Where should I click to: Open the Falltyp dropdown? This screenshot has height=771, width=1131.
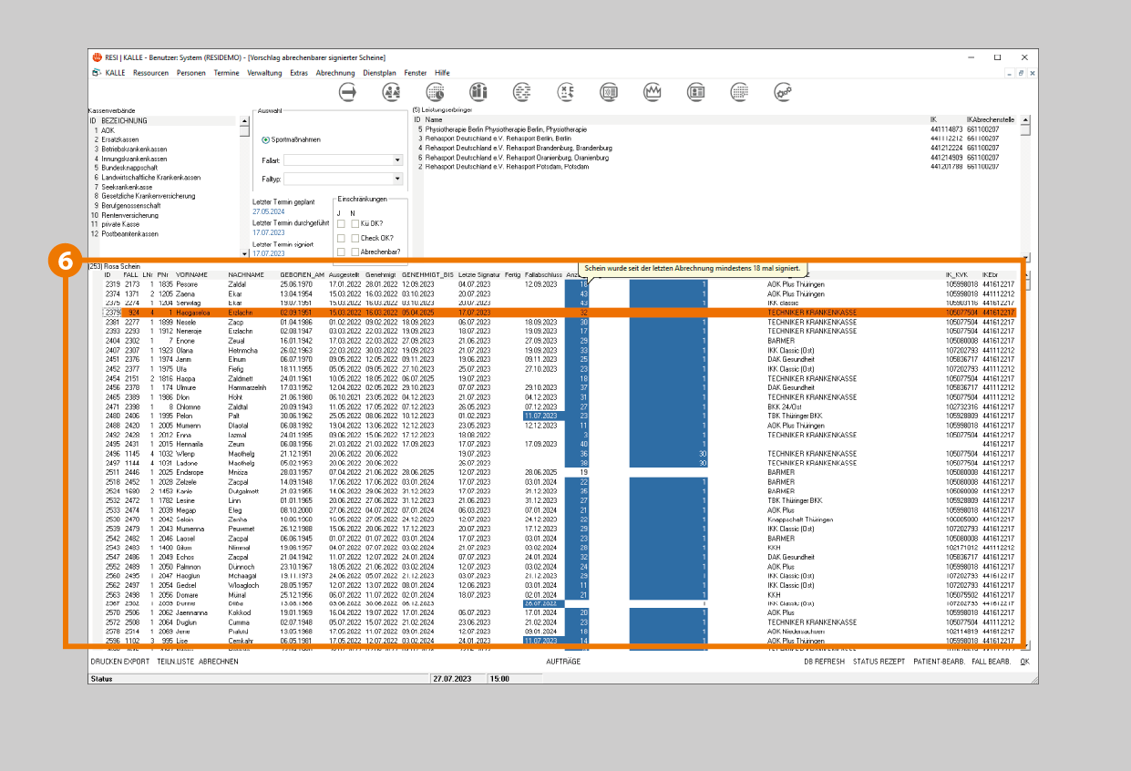click(397, 180)
